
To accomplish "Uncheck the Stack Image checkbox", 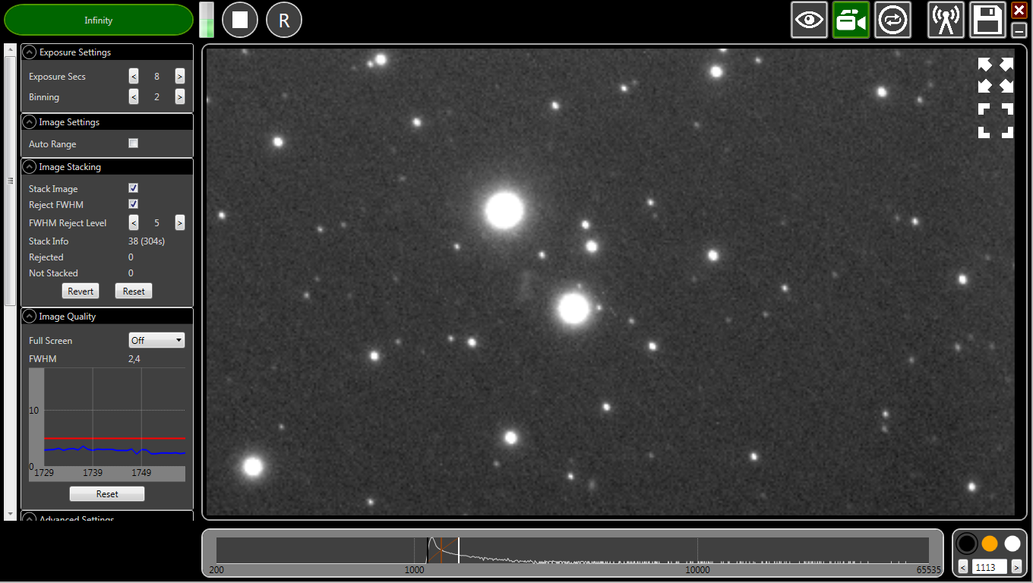I will coord(134,188).
